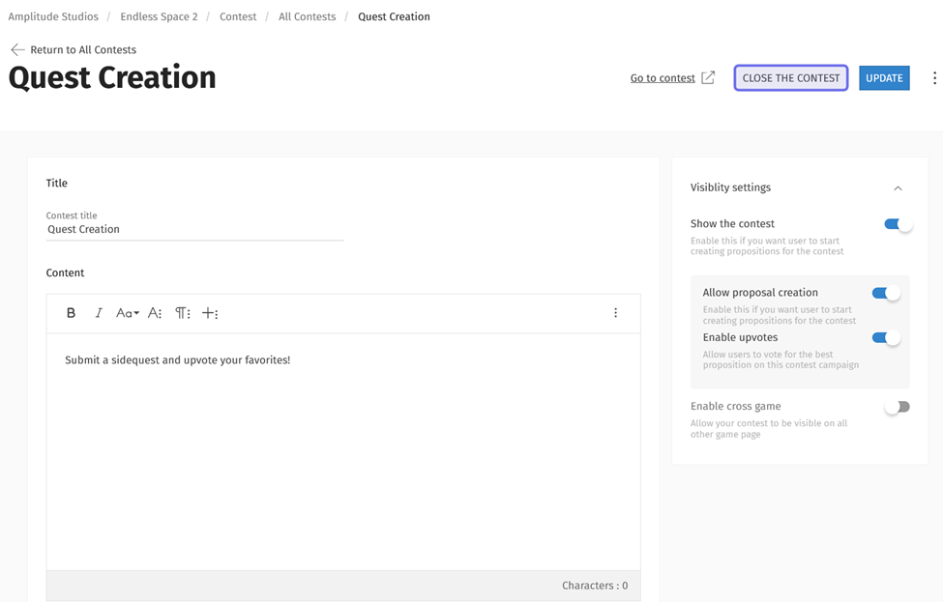Enable cross game visibility toggle

pos(898,407)
